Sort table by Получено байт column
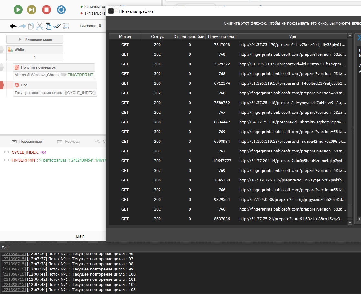The image size is (361, 294). pyautogui.click(x=222, y=37)
